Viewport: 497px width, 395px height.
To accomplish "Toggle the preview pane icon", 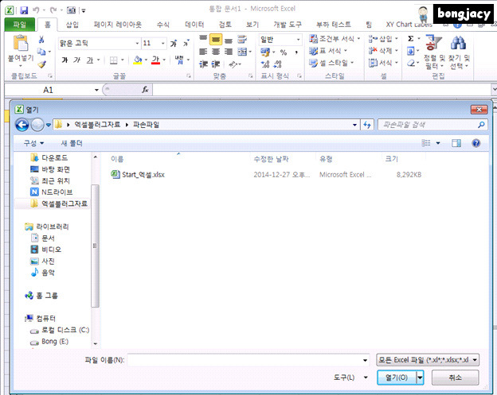I will pos(456,143).
